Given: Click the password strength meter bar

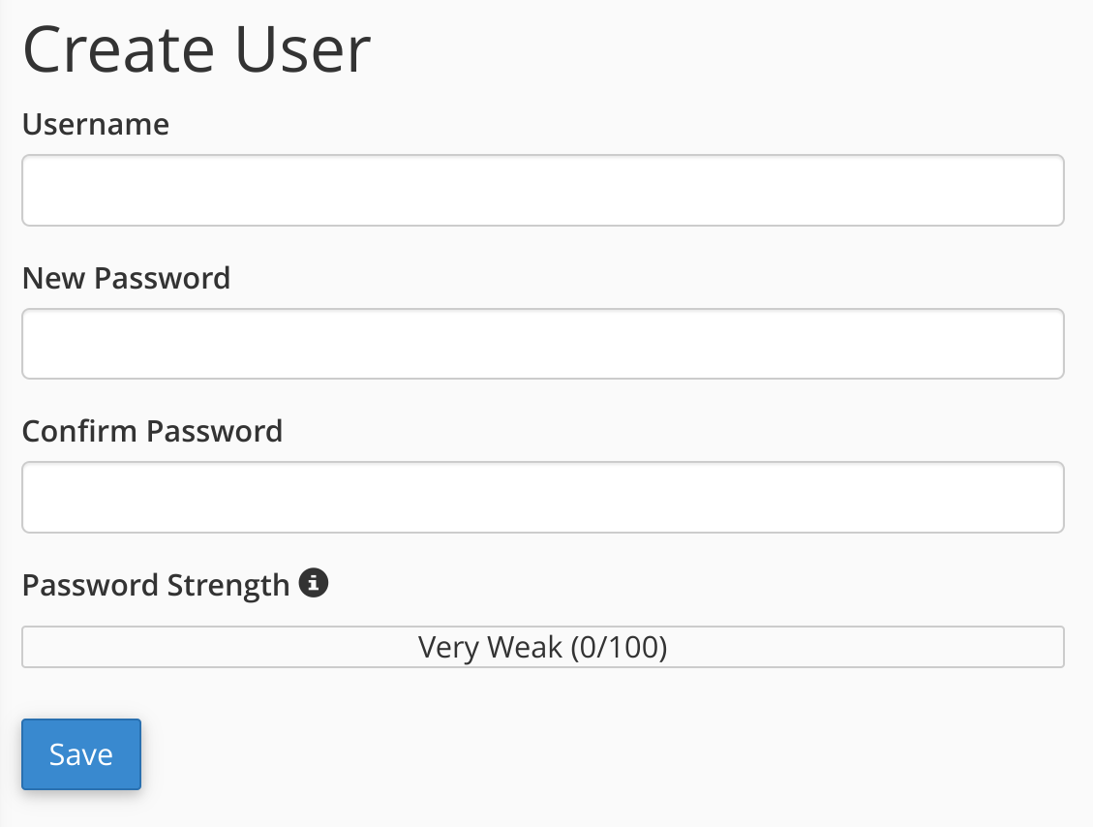Looking at the screenshot, I should click(x=542, y=647).
